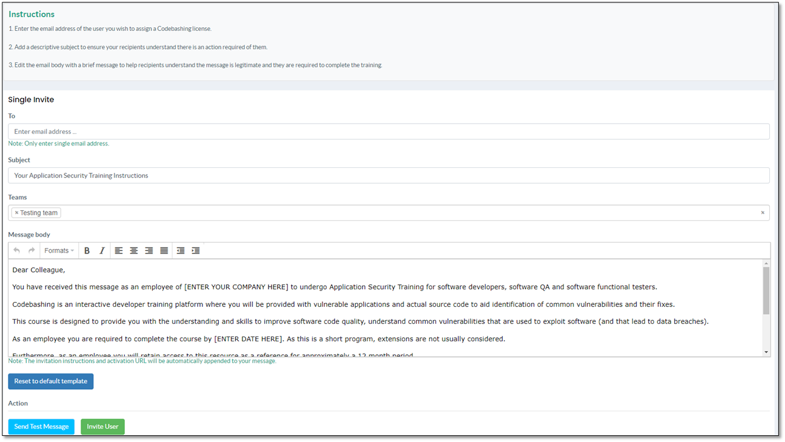785x442 pixels.
Task: Click '[ENTER YOUR COMPANY HERE]' placeholder text
Action: [236, 287]
